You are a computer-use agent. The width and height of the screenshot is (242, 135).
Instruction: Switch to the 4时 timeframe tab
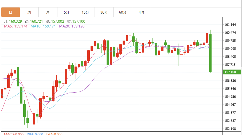tap(141, 12)
